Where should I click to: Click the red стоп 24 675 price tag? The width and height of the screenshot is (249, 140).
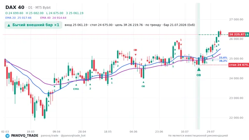coord(238,65)
